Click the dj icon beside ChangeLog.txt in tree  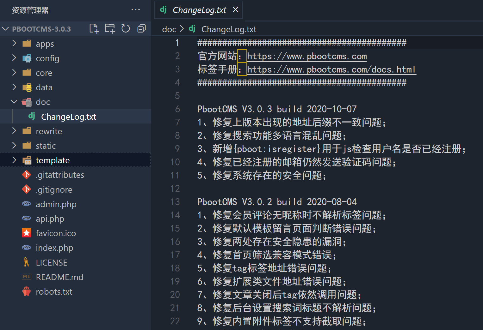click(32, 116)
